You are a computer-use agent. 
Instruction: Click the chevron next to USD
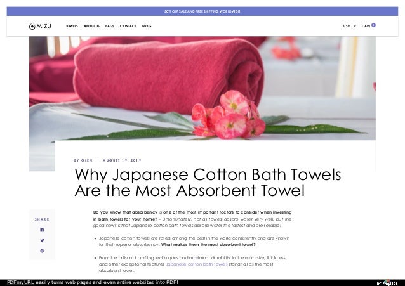pyautogui.click(x=355, y=26)
